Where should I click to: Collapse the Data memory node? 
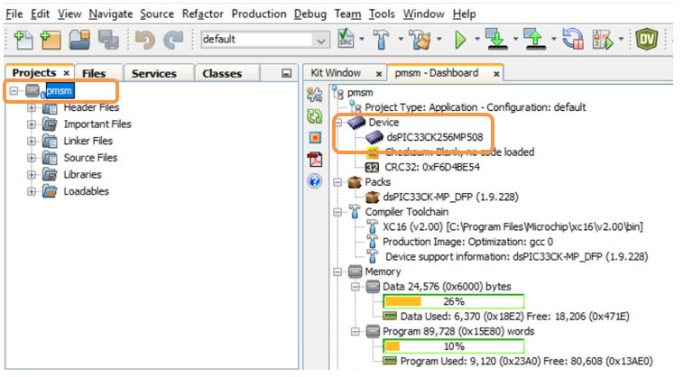click(356, 287)
